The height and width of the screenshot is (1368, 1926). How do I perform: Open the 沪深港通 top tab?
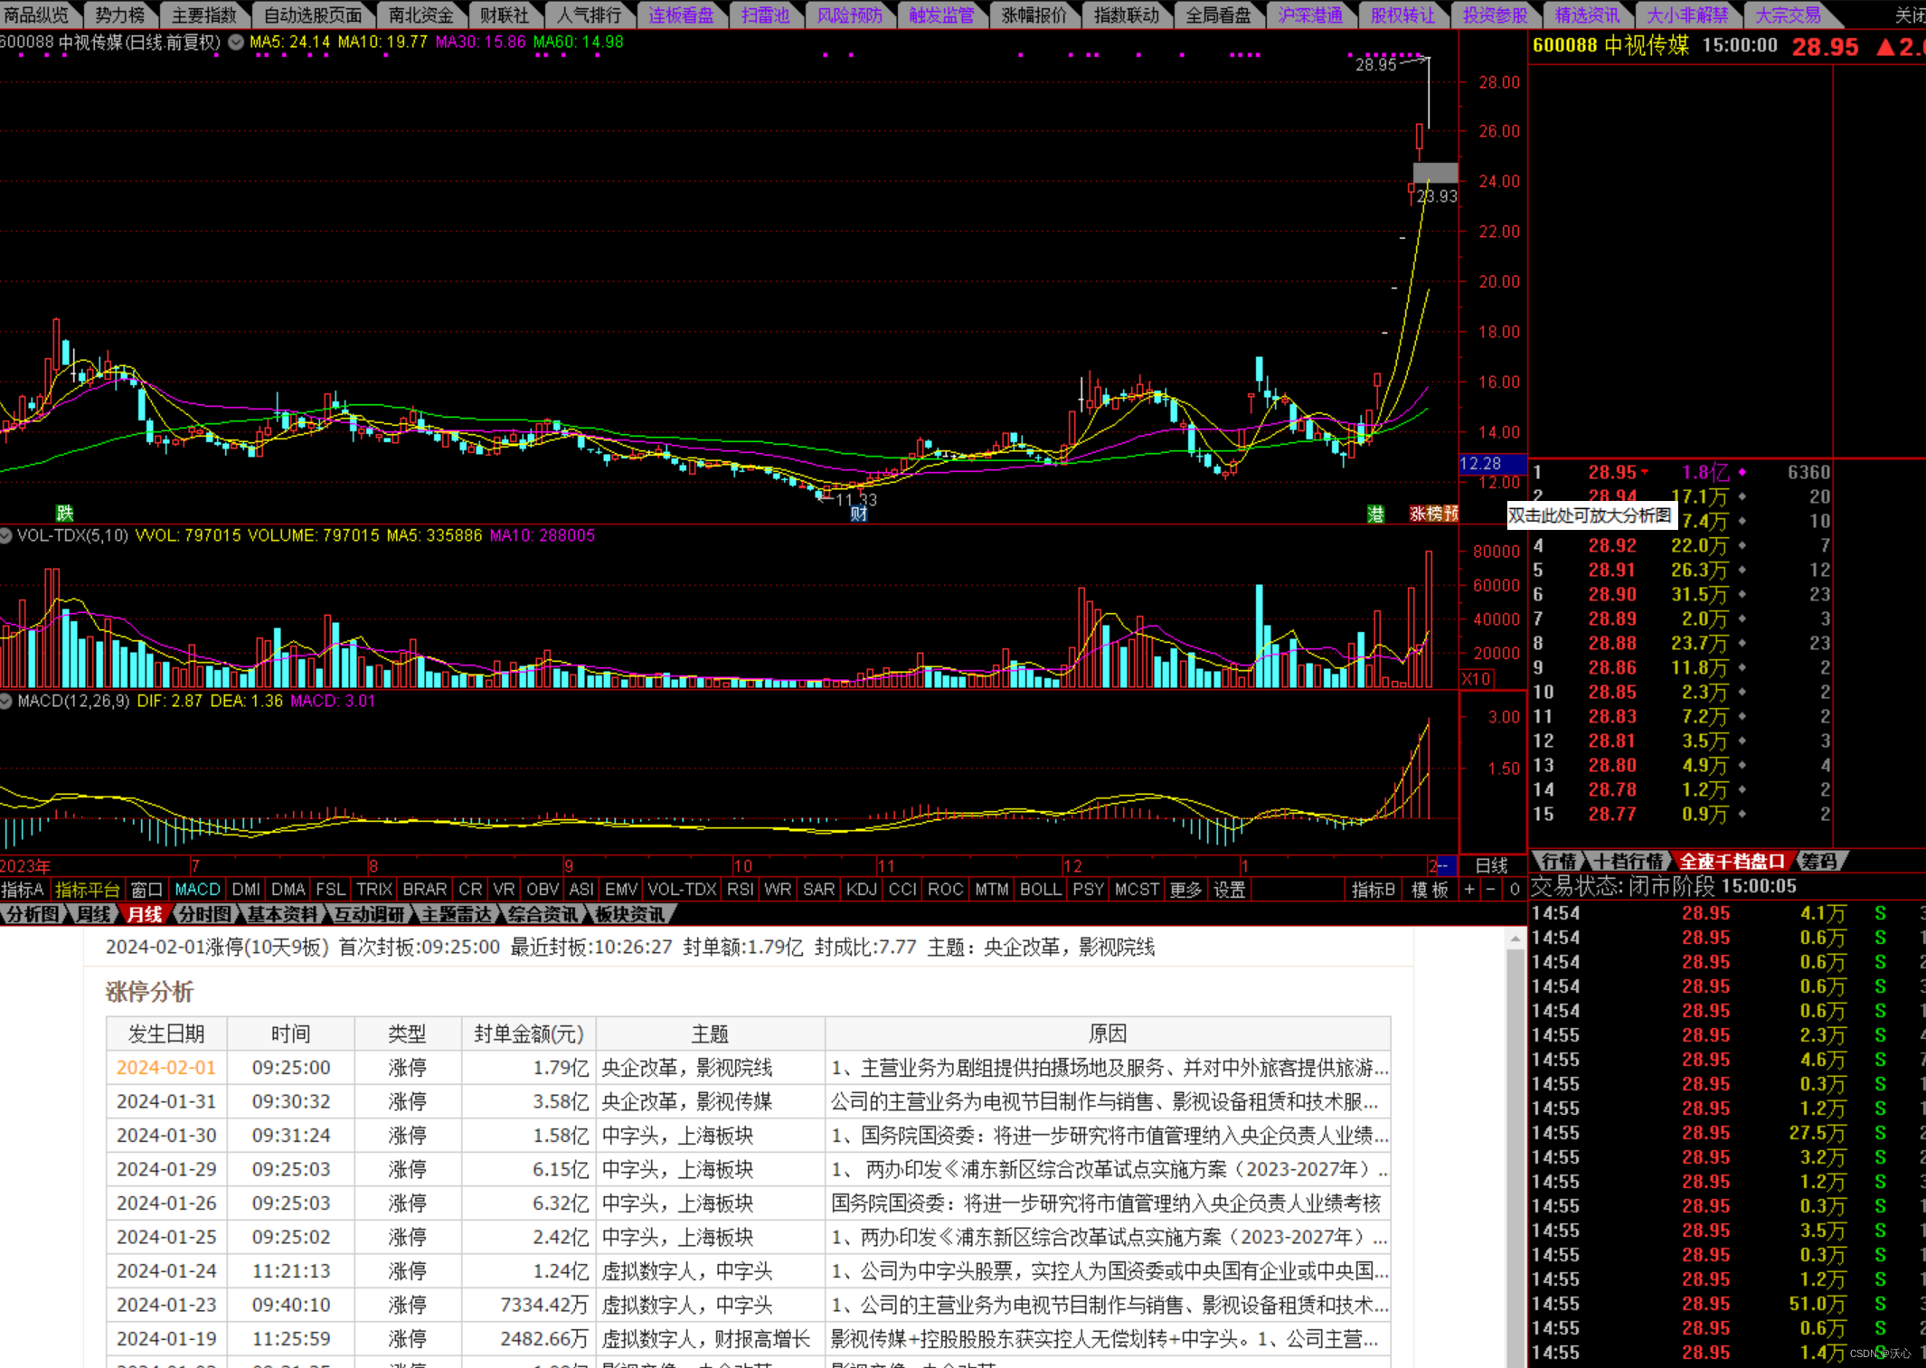click(1310, 14)
